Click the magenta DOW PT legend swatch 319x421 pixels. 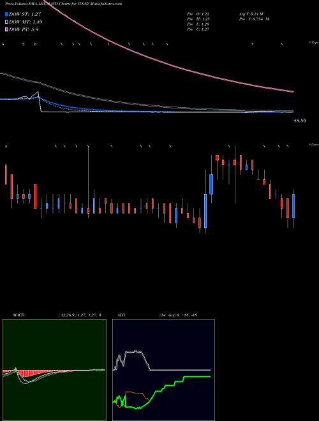6,29
